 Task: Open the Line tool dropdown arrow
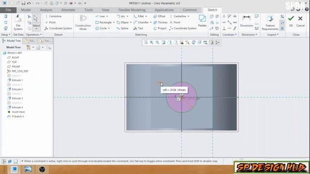107,16
